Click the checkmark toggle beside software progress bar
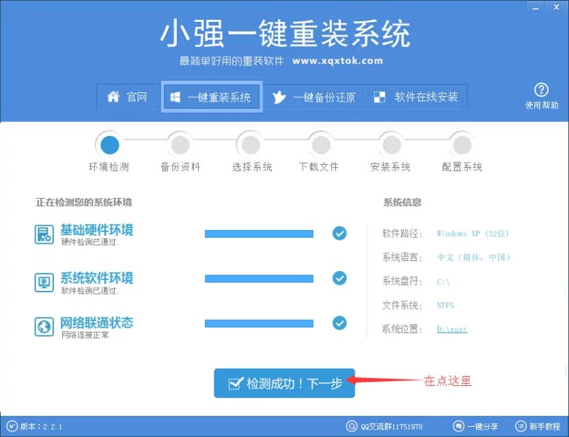The height and width of the screenshot is (437, 569). (339, 279)
